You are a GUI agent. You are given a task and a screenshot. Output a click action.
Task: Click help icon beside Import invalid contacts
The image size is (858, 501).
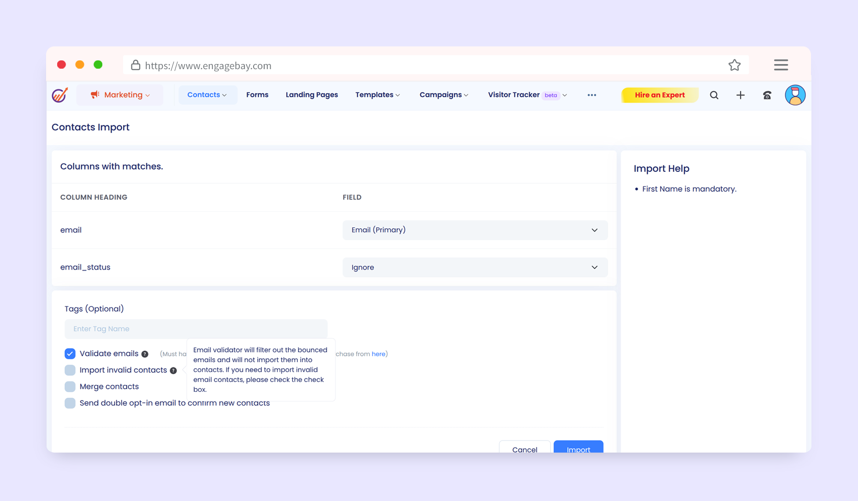[173, 371]
